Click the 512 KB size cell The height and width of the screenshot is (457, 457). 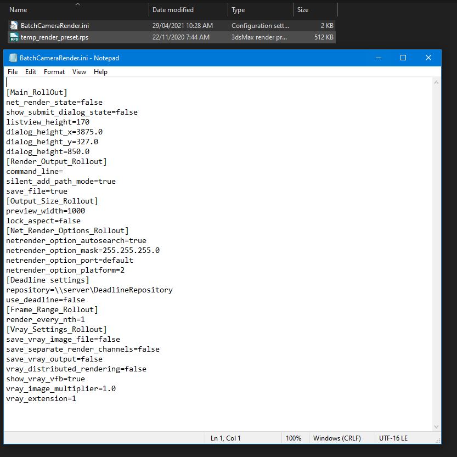pos(324,37)
